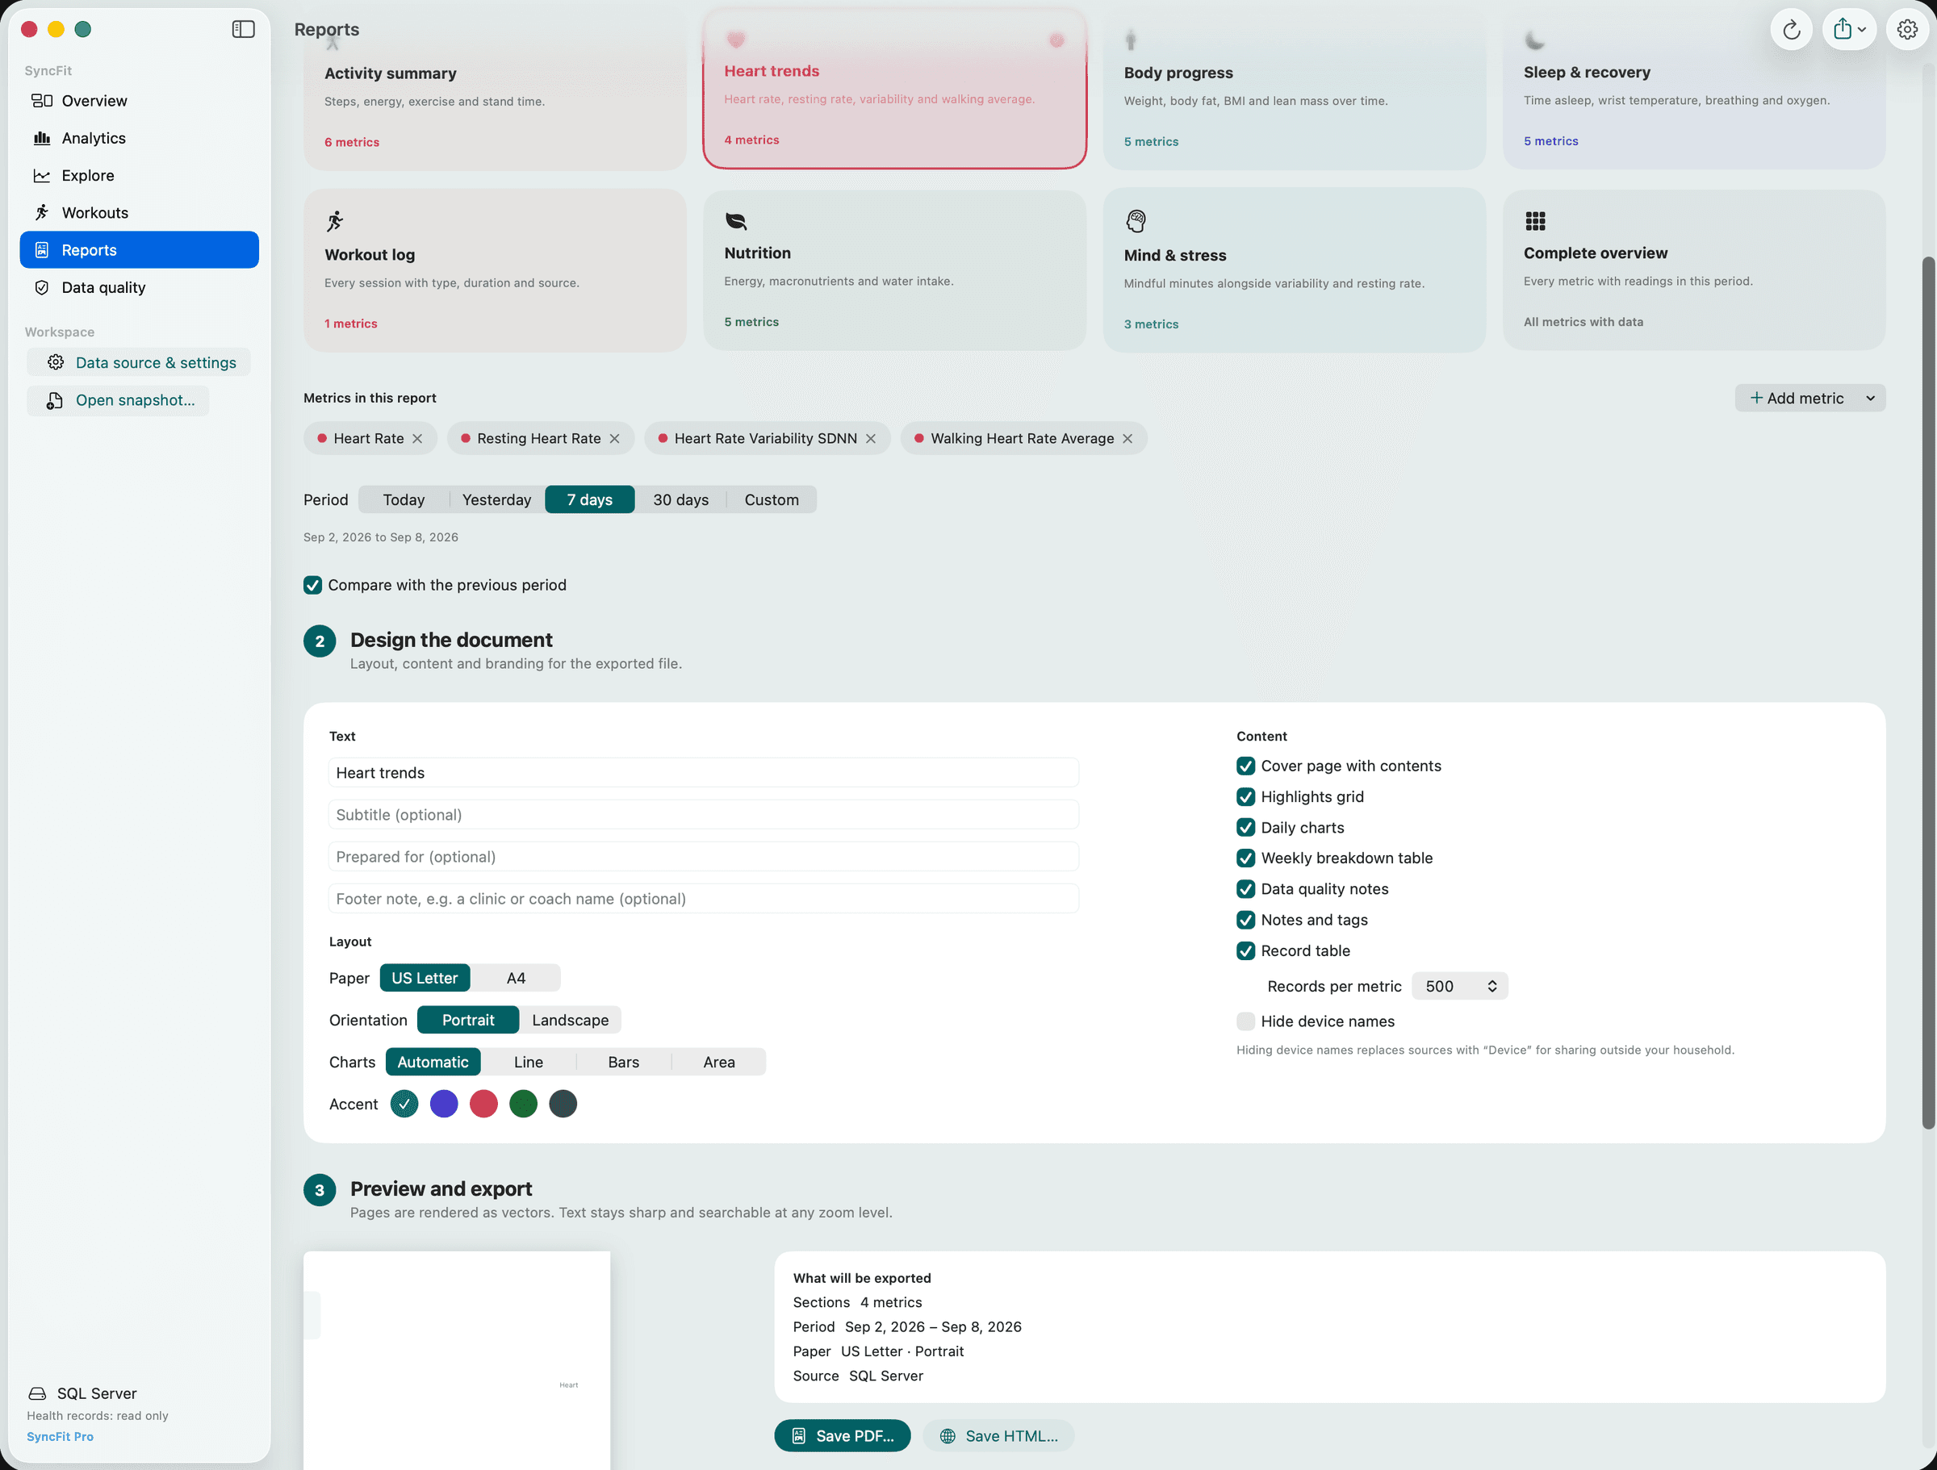Switch paper size to A4
Screen dimensions: 1937x1470
pos(516,978)
